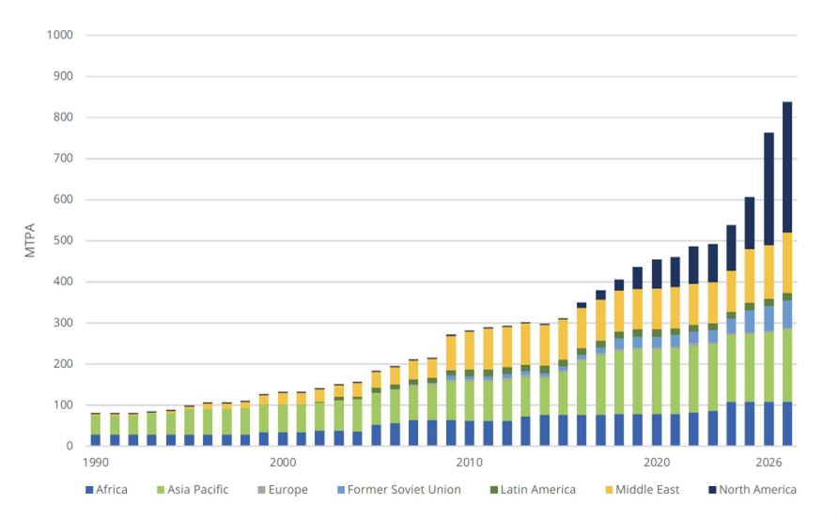
Task: Click the 'Former Soviet Union' legend text
Action: tap(407, 489)
